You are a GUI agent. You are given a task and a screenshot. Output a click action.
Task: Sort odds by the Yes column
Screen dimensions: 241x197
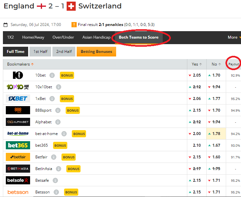tap(197, 64)
